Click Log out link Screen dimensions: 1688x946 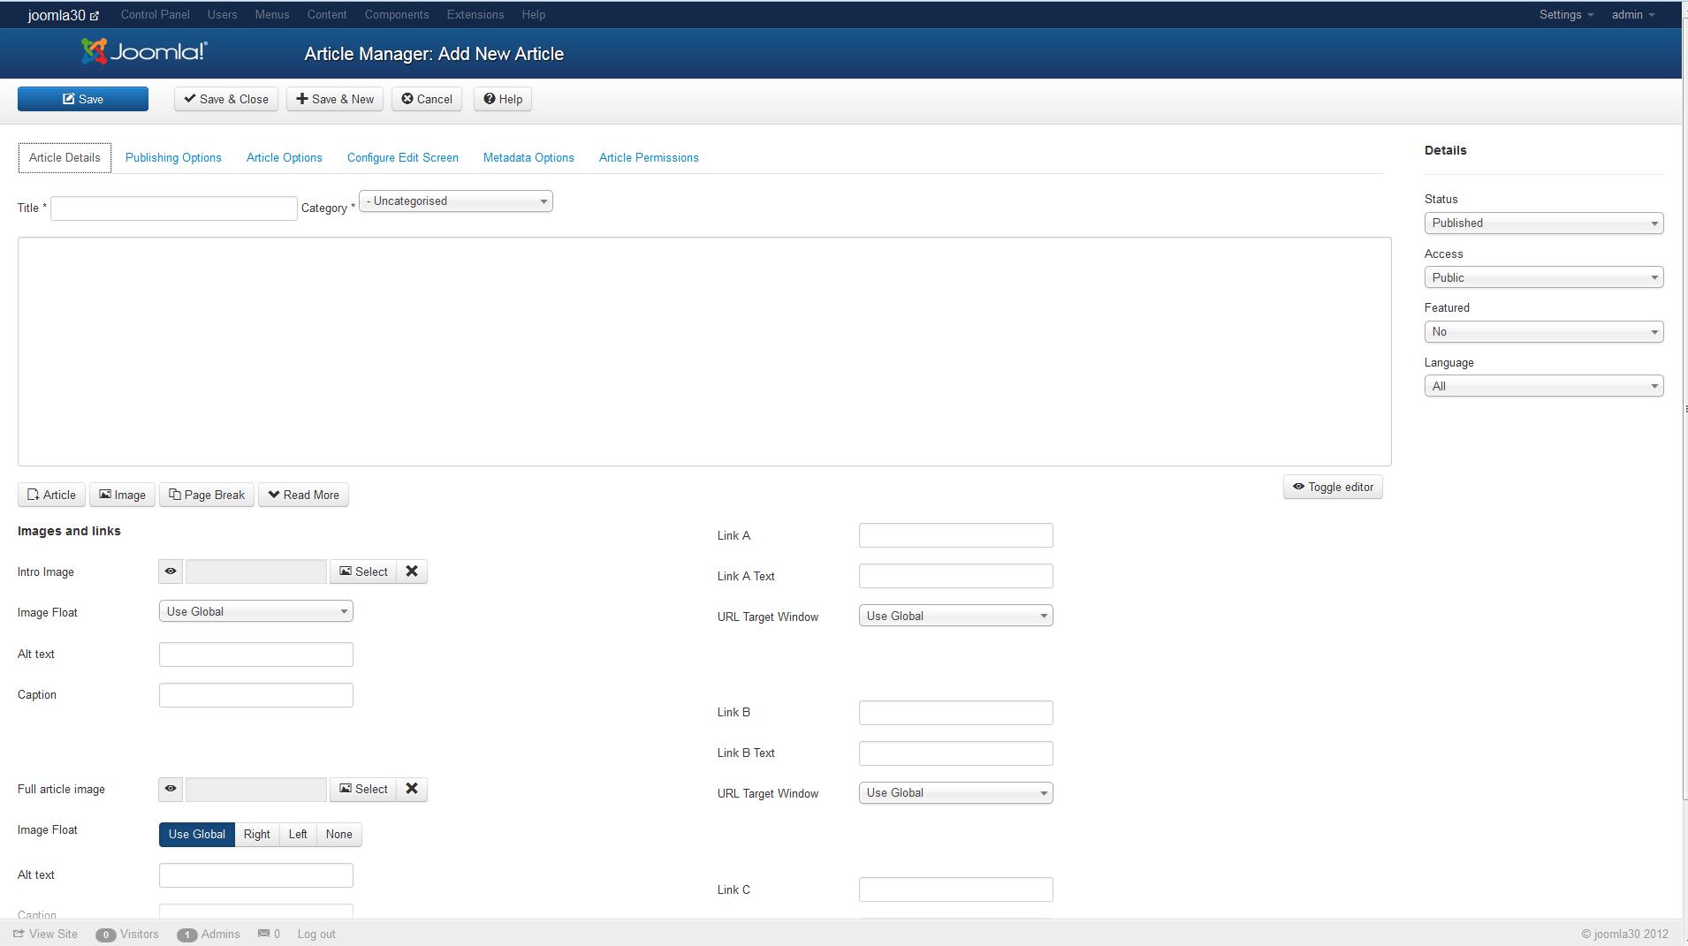click(316, 934)
